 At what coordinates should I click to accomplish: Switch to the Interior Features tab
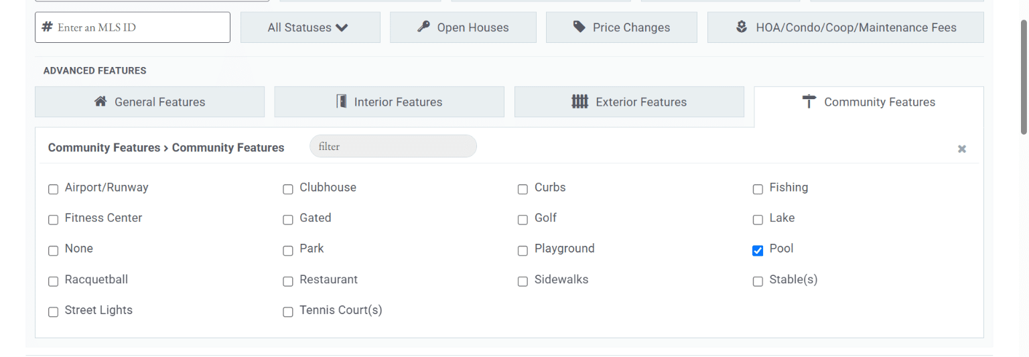[x=389, y=102]
